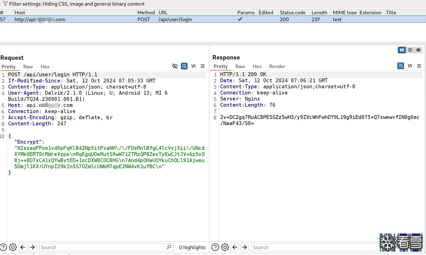The width and height of the screenshot is (426, 255).
Task: Open the Response panel hamburger menu
Action: tap(419, 66)
